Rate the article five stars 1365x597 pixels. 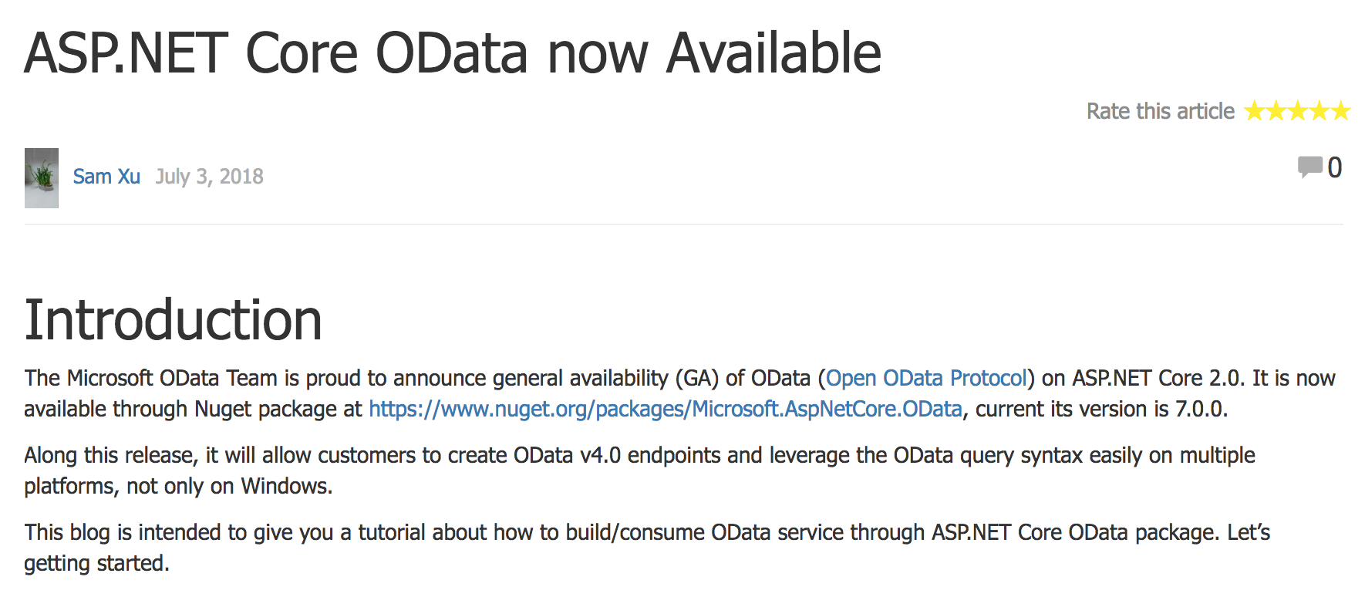pyautogui.click(x=1341, y=111)
